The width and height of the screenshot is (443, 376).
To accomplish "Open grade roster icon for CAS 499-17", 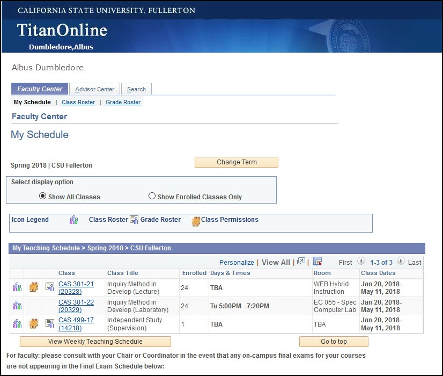I will (x=50, y=323).
